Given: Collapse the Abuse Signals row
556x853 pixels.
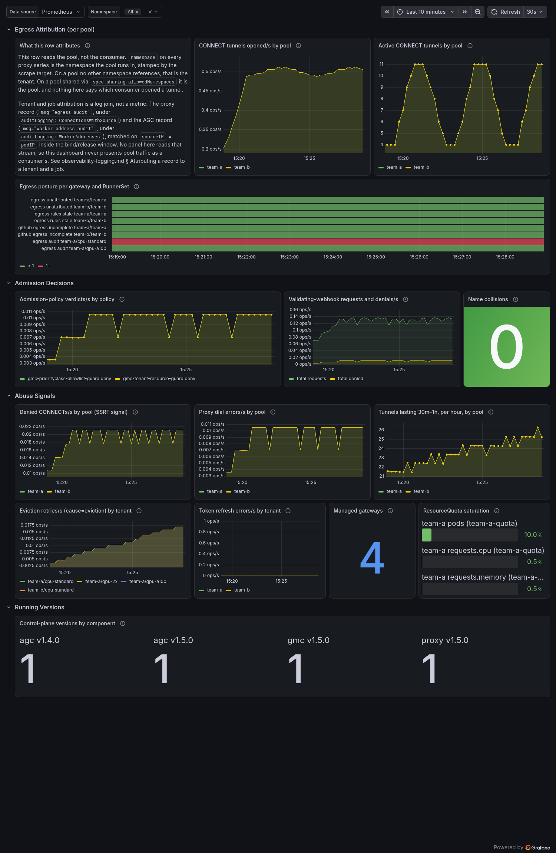Looking at the screenshot, I should coord(9,396).
